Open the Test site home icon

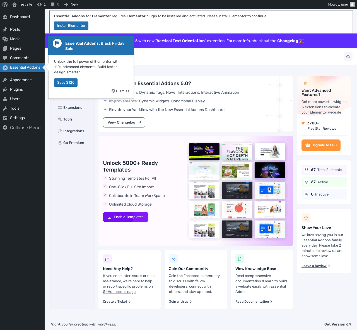(x=15, y=4)
